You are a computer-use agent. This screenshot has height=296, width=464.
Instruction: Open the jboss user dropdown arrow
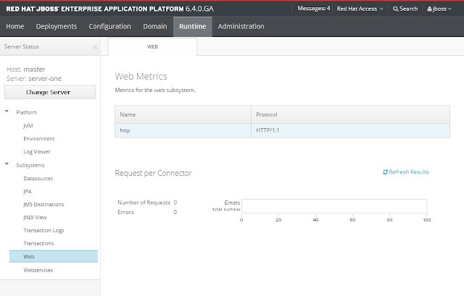[449, 9]
